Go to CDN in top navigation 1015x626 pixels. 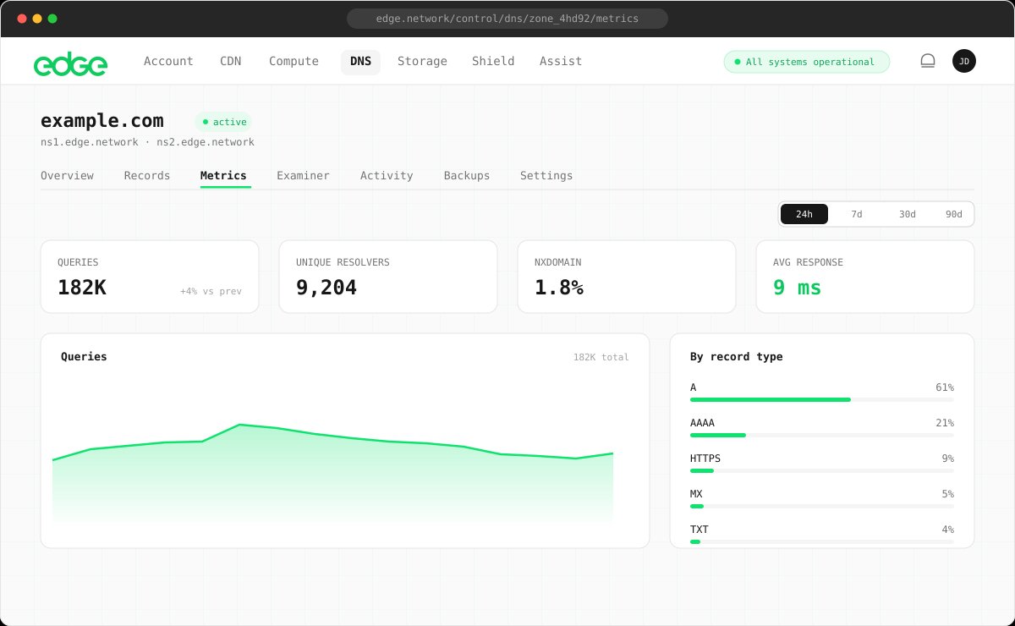[x=231, y=62]
